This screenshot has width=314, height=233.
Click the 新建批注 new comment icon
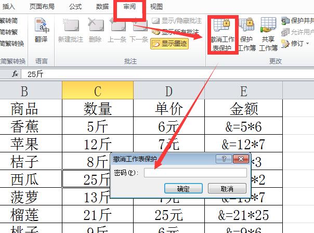pos(71,30)
